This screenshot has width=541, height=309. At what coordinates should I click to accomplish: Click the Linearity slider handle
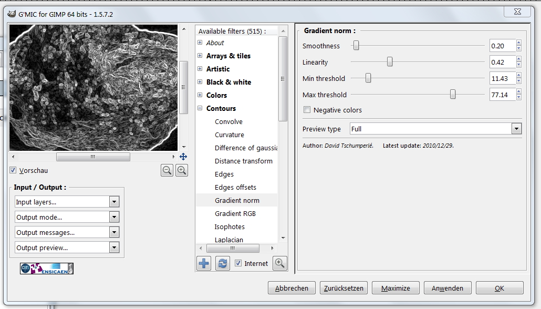tap(390, 61)
